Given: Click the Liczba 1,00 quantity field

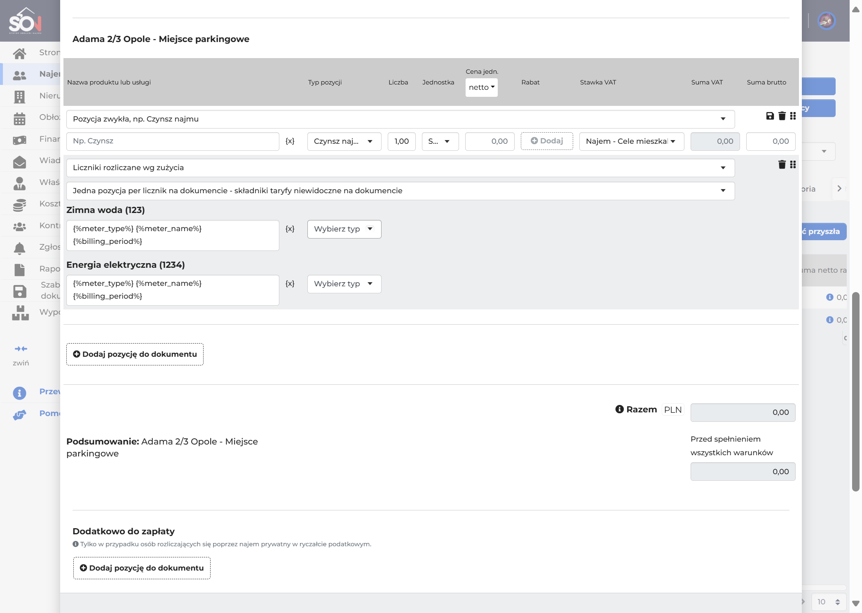Looking at the screenshot, I should tap(401, 141).
